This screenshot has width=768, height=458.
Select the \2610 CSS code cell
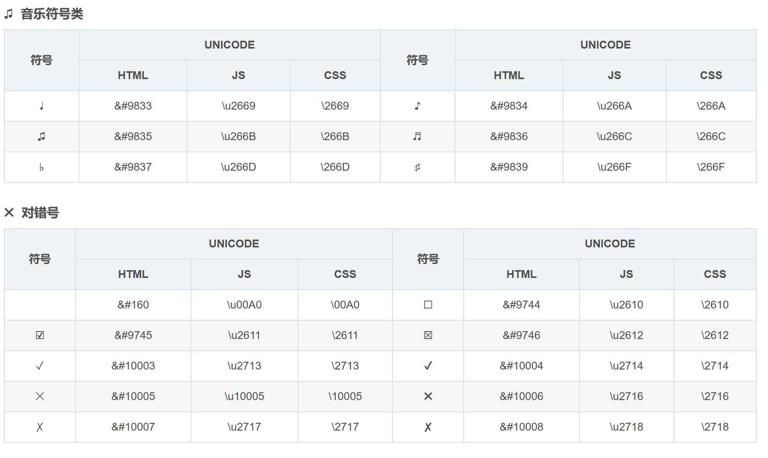point(715,305)
